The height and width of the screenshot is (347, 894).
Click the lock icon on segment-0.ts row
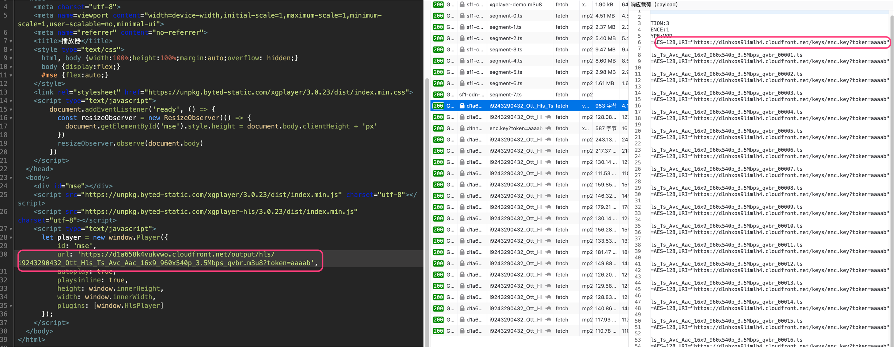tap(462, 16)
